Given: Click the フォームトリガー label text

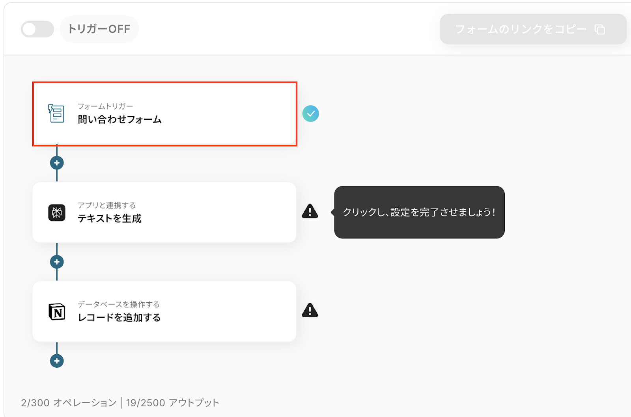Looking at the screenshot, I should (x=105, y=106).
